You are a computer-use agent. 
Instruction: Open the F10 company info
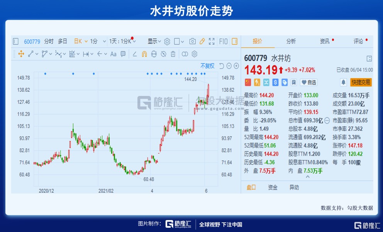pyautogui.click(x=223, y=42)
